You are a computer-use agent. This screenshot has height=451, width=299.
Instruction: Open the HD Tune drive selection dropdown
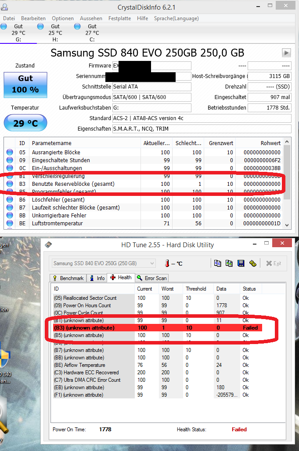[x=104, y=263]
